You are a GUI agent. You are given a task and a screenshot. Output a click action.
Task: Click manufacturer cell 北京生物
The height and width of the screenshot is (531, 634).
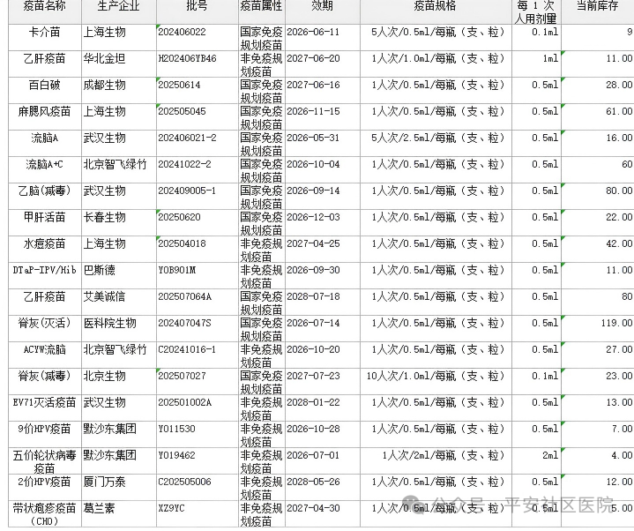(x=119, y=382)
